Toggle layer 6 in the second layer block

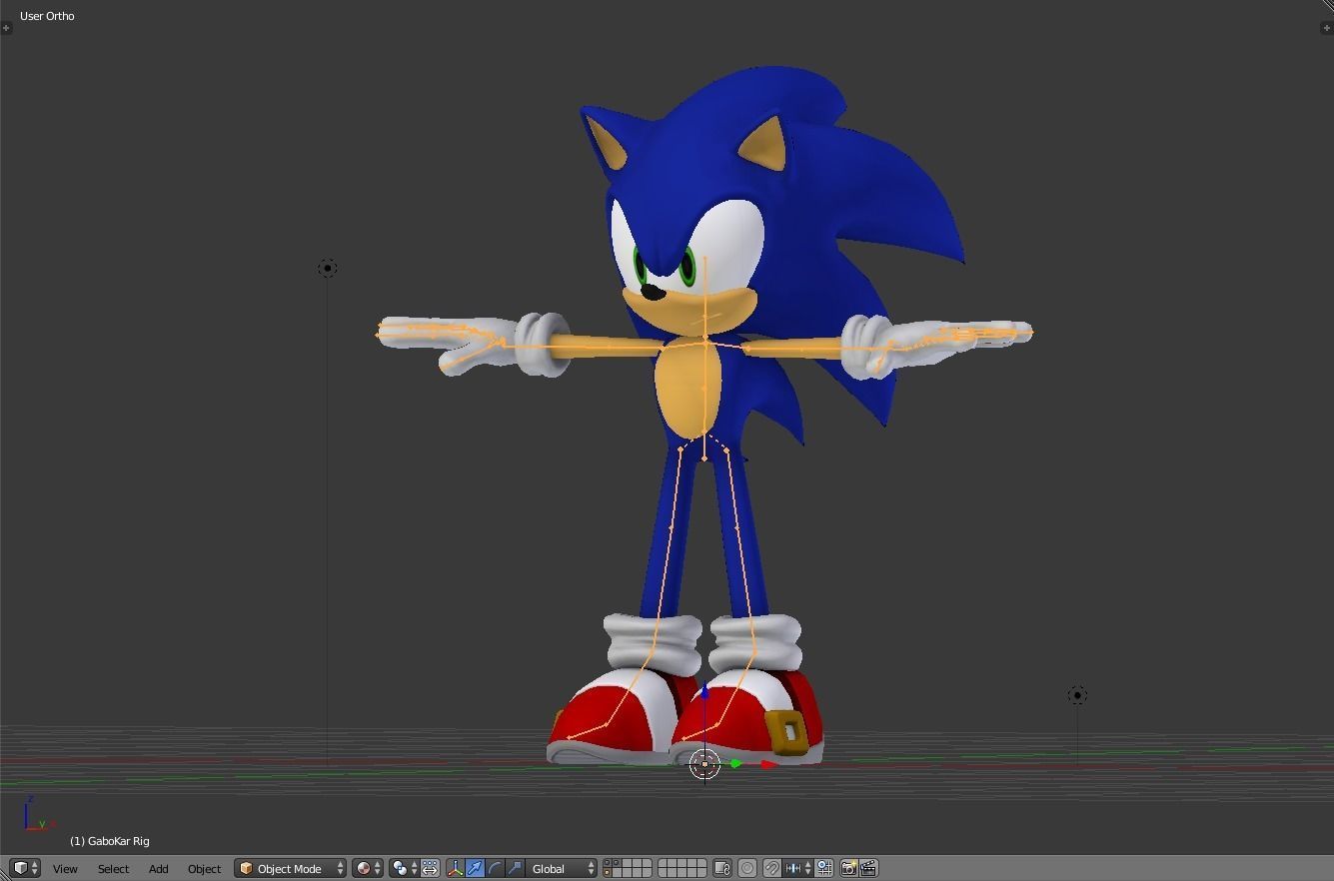663,862
